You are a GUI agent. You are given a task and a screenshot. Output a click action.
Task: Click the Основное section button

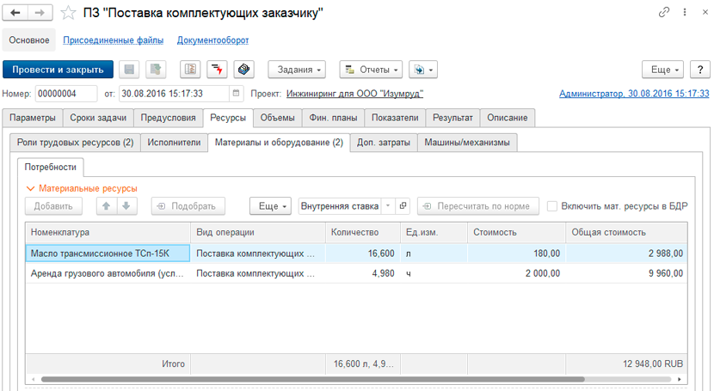pos(29,40)
